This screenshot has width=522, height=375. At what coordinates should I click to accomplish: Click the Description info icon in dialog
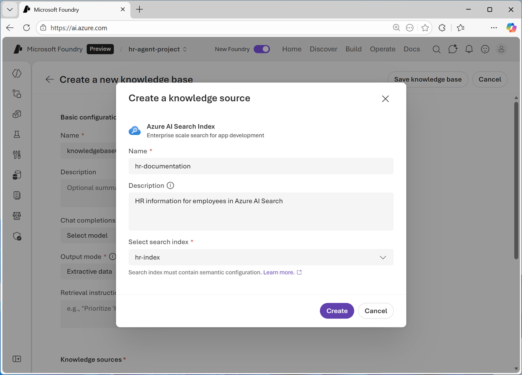171,186
